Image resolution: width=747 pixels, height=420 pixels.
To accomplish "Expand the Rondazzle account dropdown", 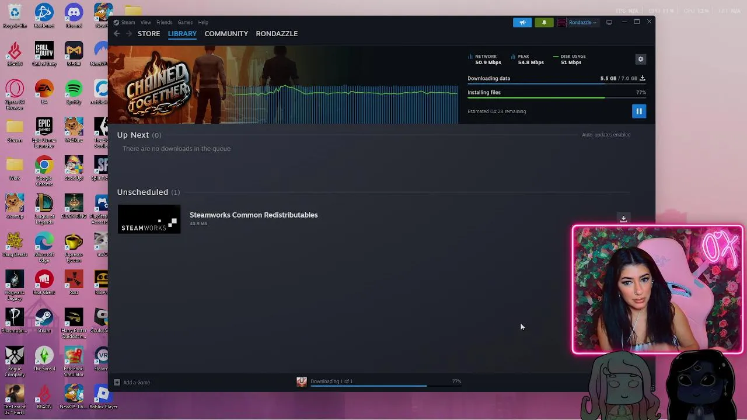I will [x=582, y=22].
